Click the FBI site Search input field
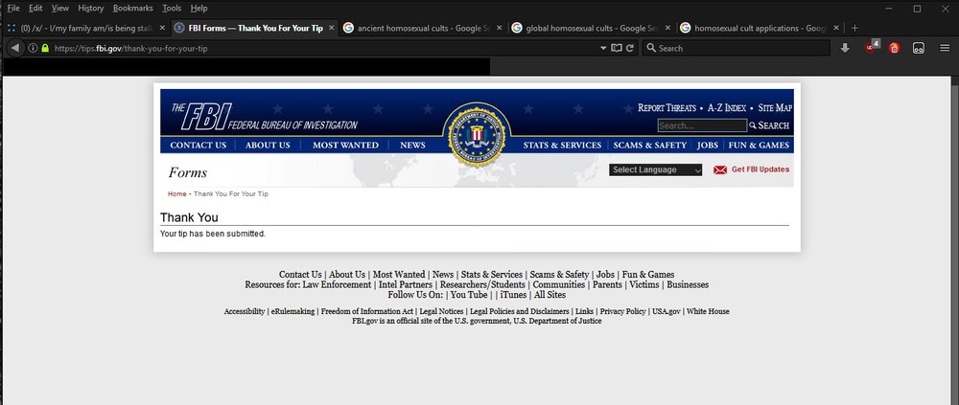 pyautogui.click(x=701, y=125)
